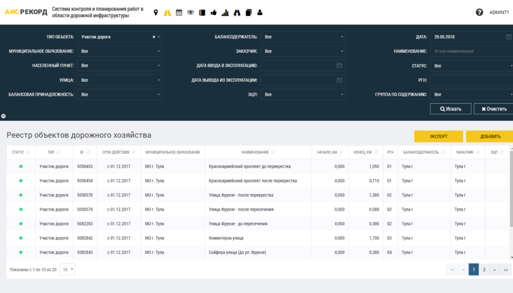Open the Балансодержатель dropdown
The image size is (513, 293).
(303, 37)
